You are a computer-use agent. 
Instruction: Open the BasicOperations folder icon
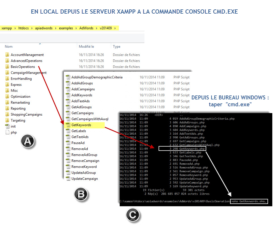tap(7, 67)
